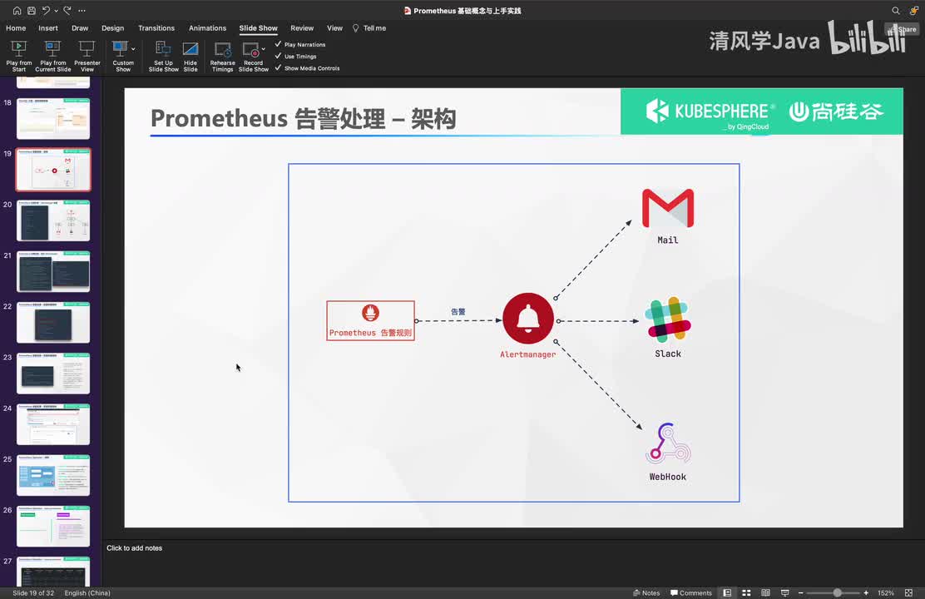This screenshot has width=925, height=599.
Task: Adjust the zoom slider handle
Action: [x=837, y=593]
